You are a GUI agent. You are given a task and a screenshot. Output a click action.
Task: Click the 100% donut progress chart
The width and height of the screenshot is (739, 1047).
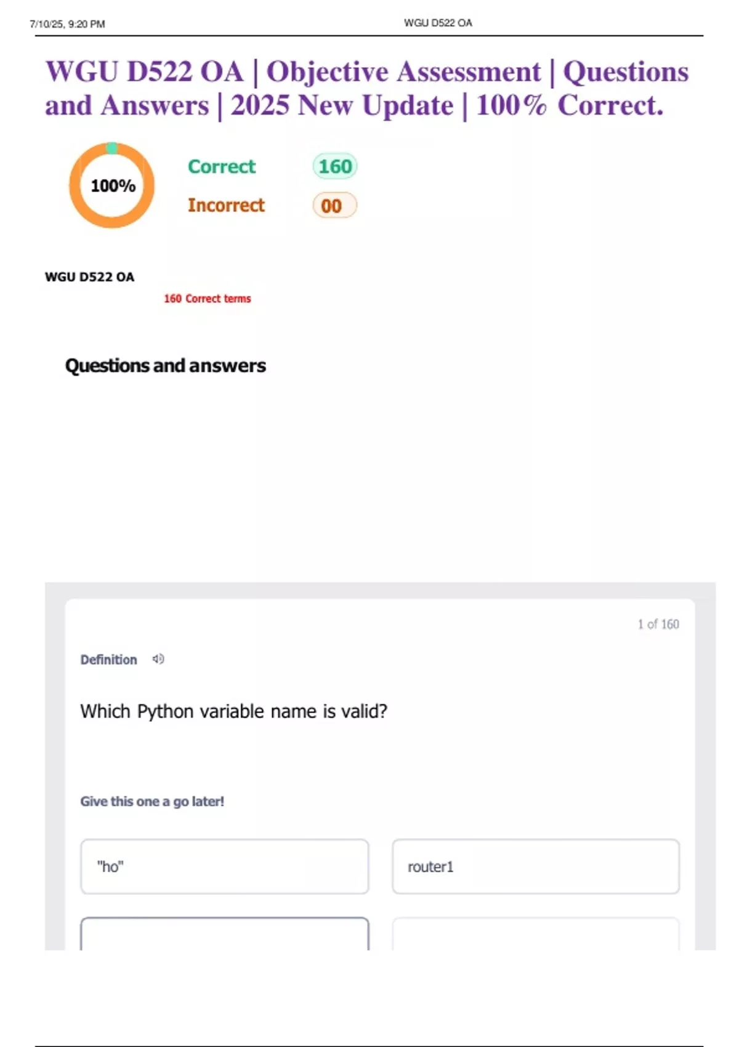tap(112, 185)
